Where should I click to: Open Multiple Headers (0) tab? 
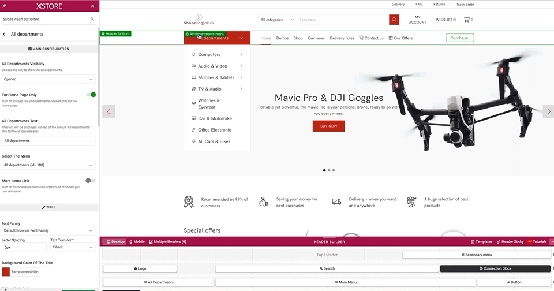tap(167, 242)
